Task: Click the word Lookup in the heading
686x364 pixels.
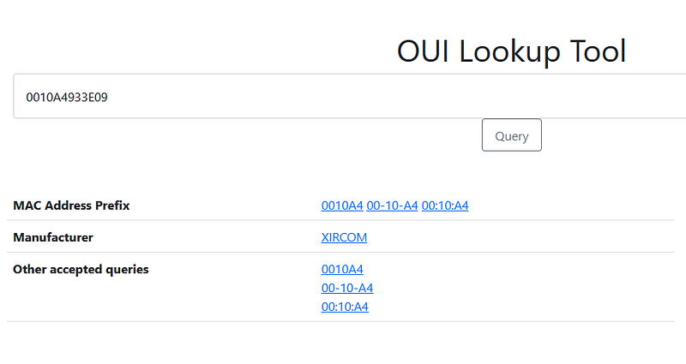Action: click(x=509, y=52)
